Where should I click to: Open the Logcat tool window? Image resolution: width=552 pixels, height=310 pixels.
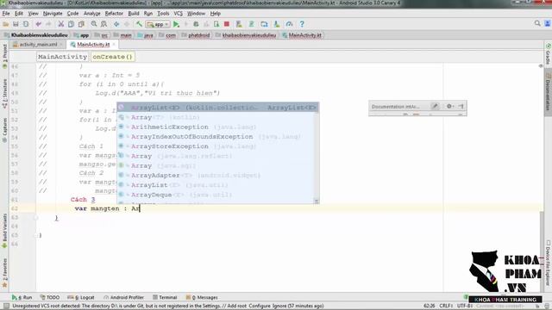point(81,297)
